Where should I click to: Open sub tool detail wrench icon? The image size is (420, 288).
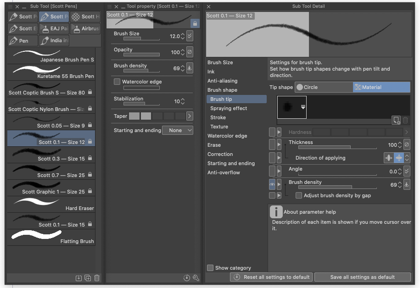point(196,278)
